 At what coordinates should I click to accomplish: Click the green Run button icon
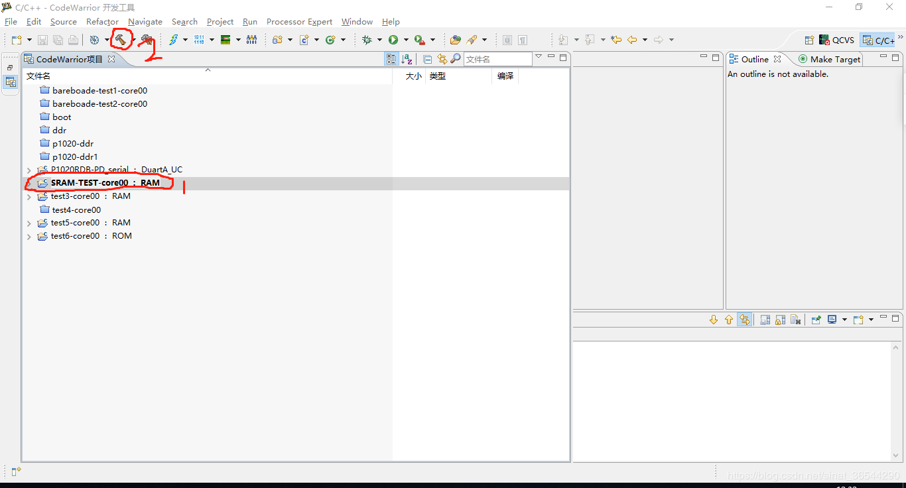(x=393, y=40)
